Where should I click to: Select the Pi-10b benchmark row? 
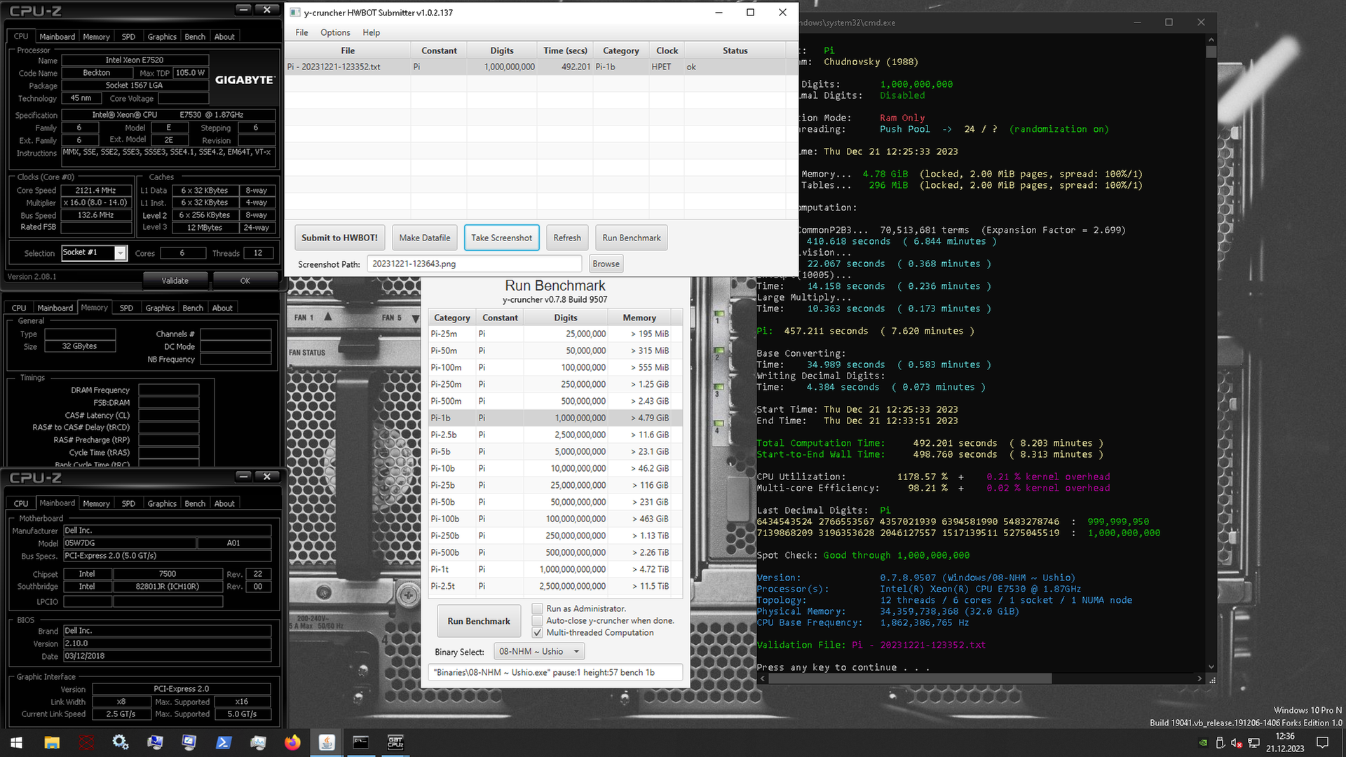pos(555,468)
